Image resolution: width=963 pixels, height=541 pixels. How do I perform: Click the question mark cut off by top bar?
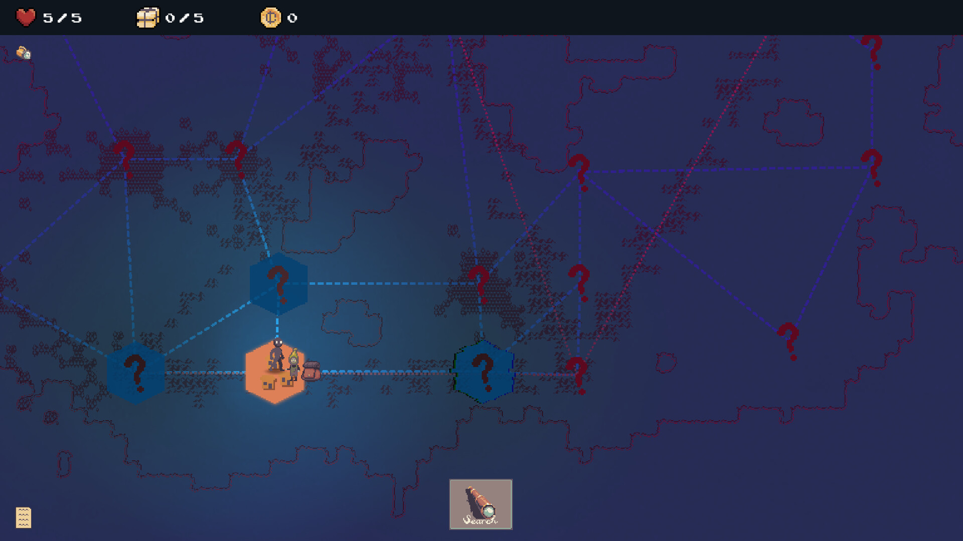coord(872,52)
